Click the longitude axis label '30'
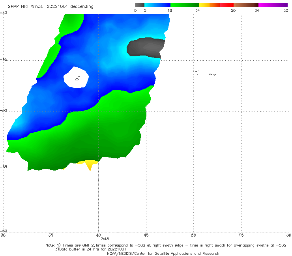Viewport: 292px width, 256px height. click(3, 235)
